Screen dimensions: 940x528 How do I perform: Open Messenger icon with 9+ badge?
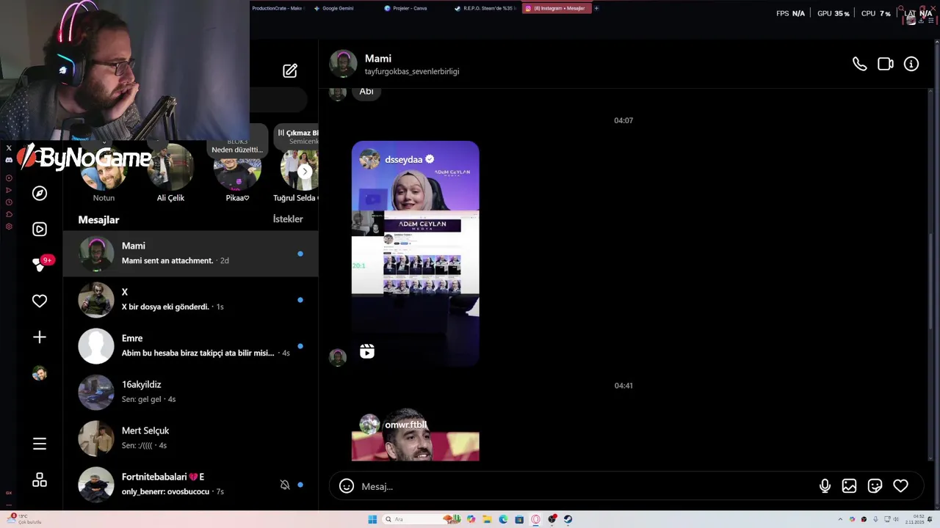point(40,265)
